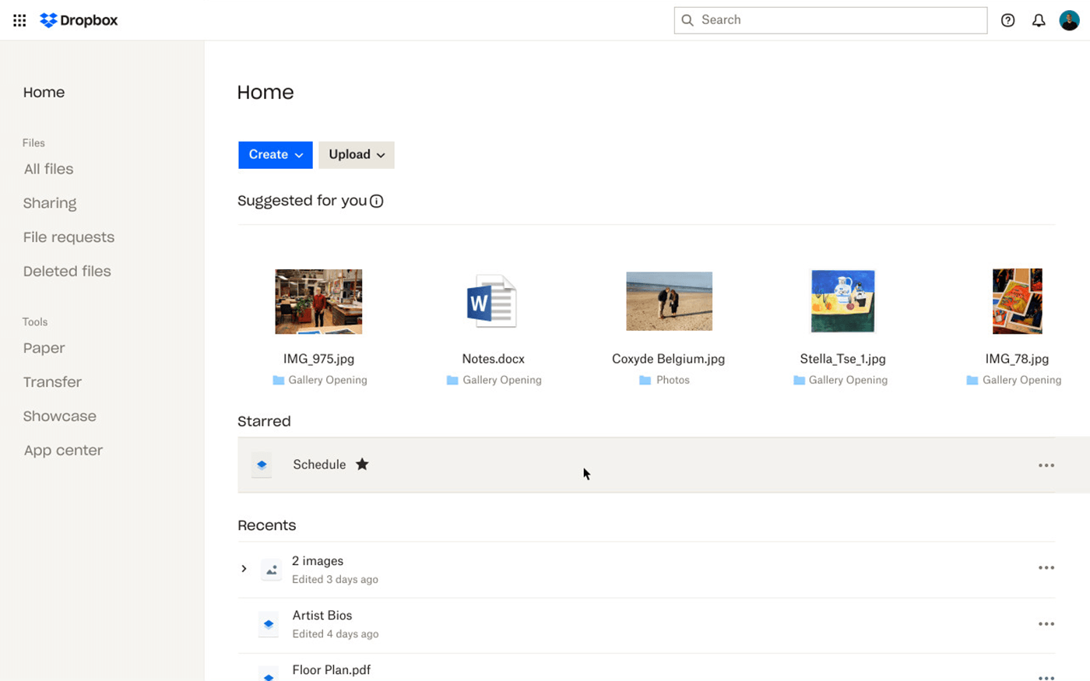Open the Floor Plan.pdf file
Viewport: 1090px width, 681px height.
[x=331, y=670]
